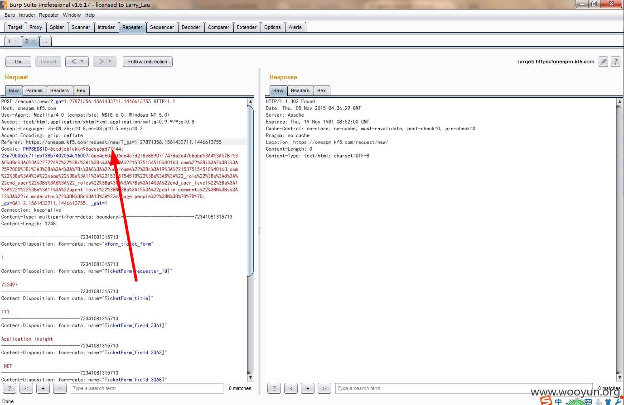Image resolution: width=624 pixels, height=405 pixels.
Task: Select the response Headers tab
Action: click(300, 91)
